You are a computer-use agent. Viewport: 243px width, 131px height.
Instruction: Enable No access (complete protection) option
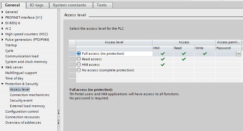(79, 70)
